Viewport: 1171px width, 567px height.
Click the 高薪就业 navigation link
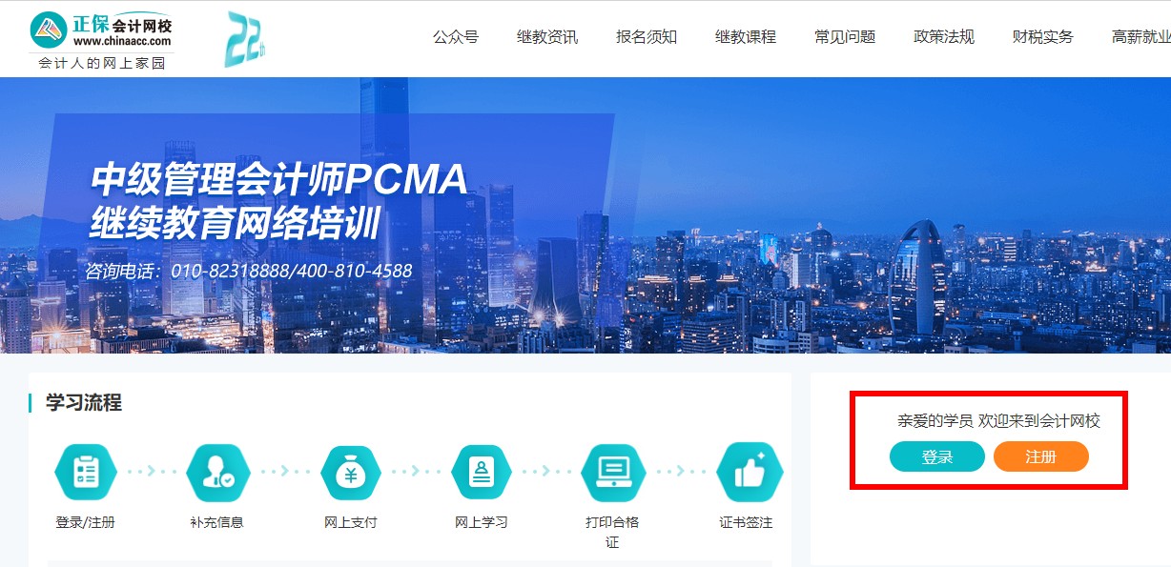(1141, 37)
